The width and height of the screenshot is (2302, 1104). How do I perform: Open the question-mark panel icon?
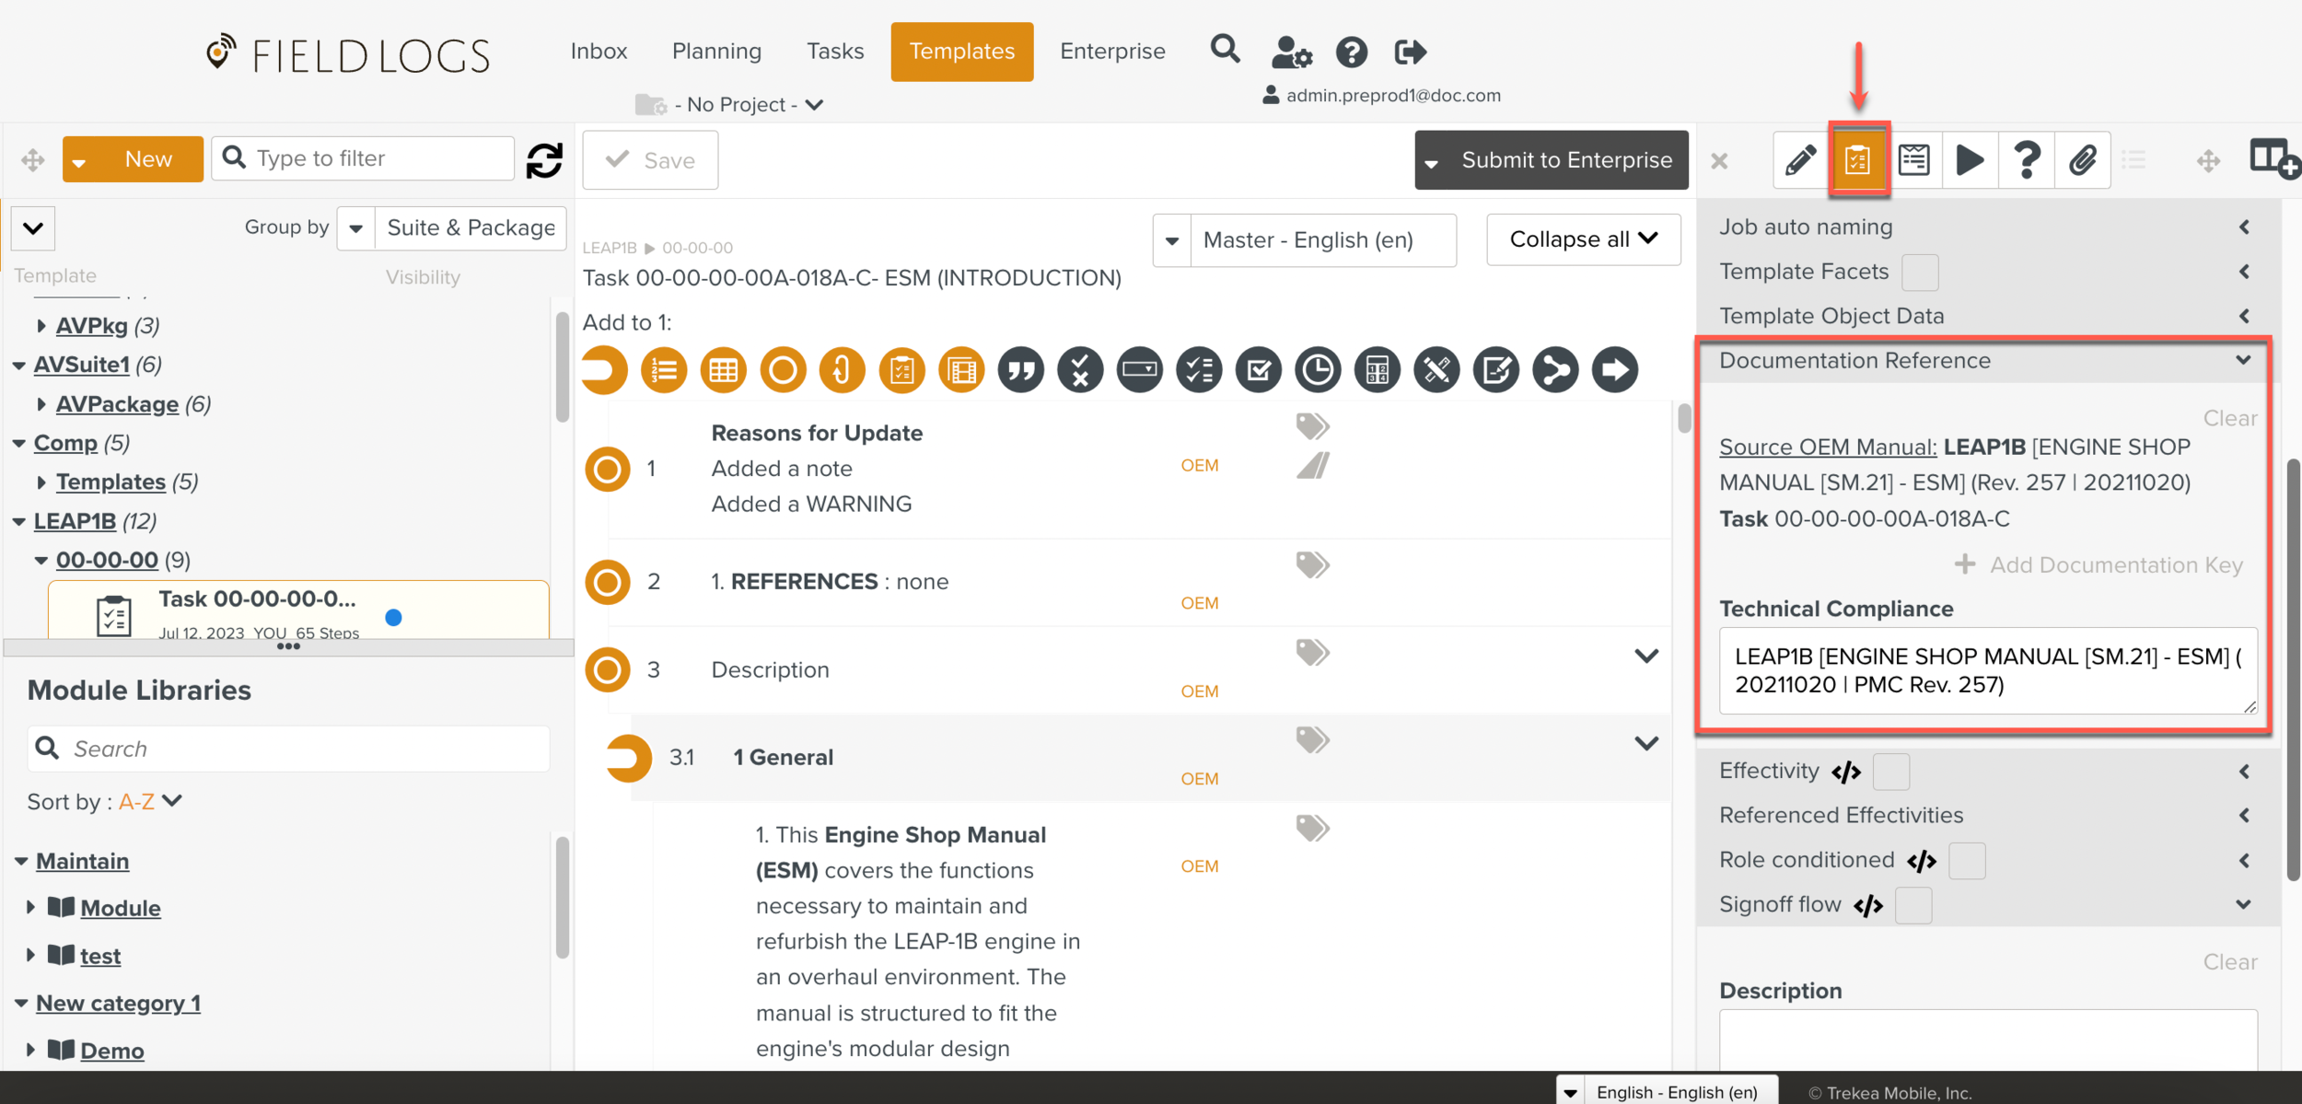click(2027, 160)
